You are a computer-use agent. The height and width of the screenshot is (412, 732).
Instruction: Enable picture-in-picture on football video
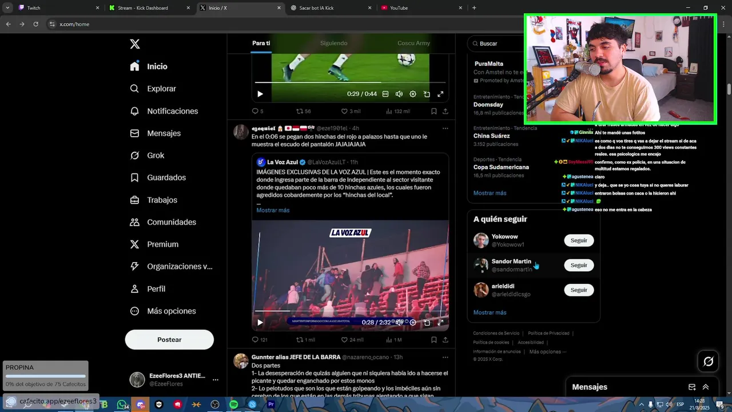click(427, 94)
